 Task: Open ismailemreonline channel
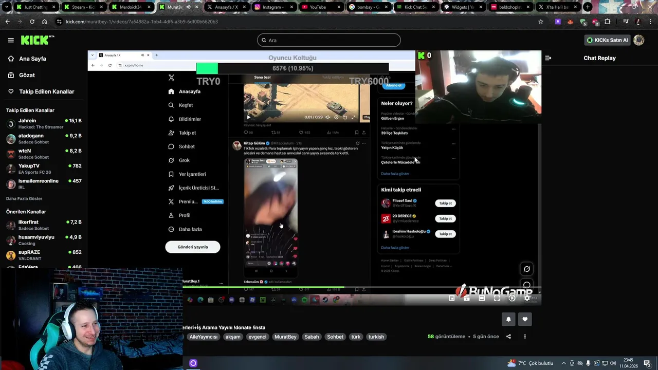pyautogui.click(x=44, y=183)
